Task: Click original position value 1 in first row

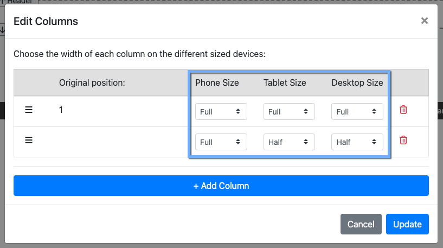Action: (61, 110)
